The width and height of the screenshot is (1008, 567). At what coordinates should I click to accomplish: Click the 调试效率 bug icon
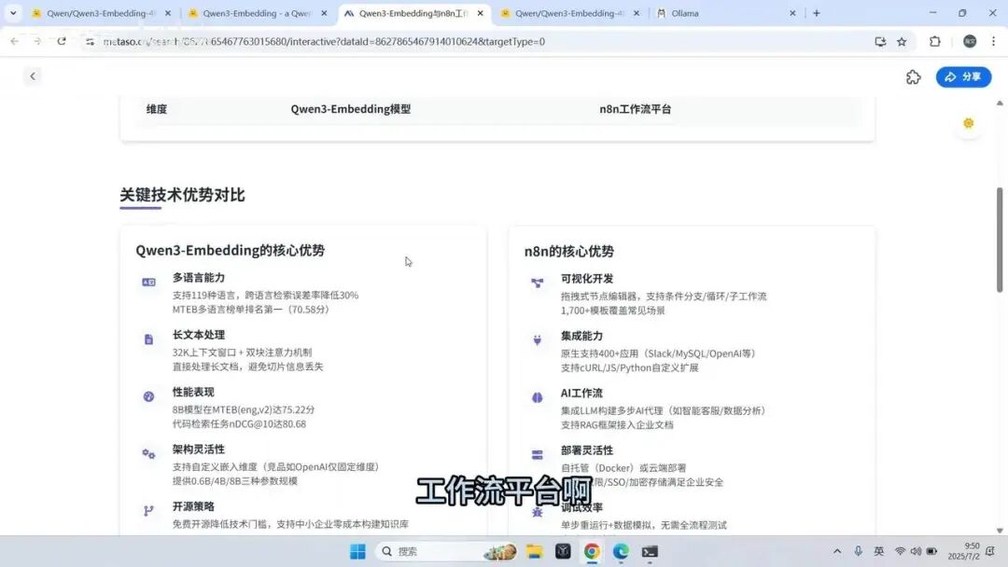point(538,512)
